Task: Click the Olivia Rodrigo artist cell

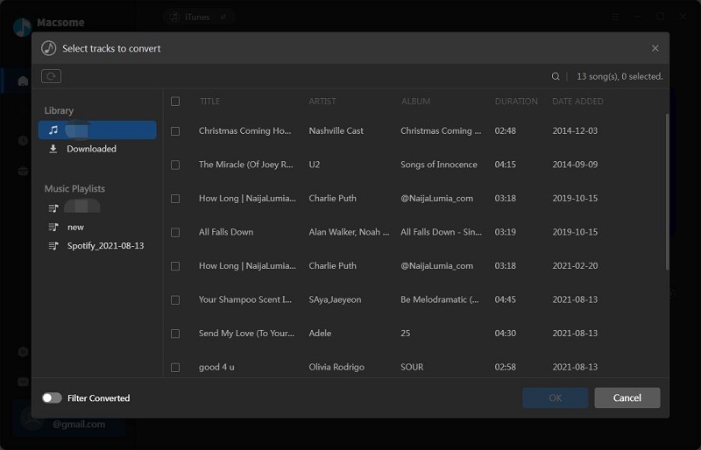Action: (x=336, y=367)
